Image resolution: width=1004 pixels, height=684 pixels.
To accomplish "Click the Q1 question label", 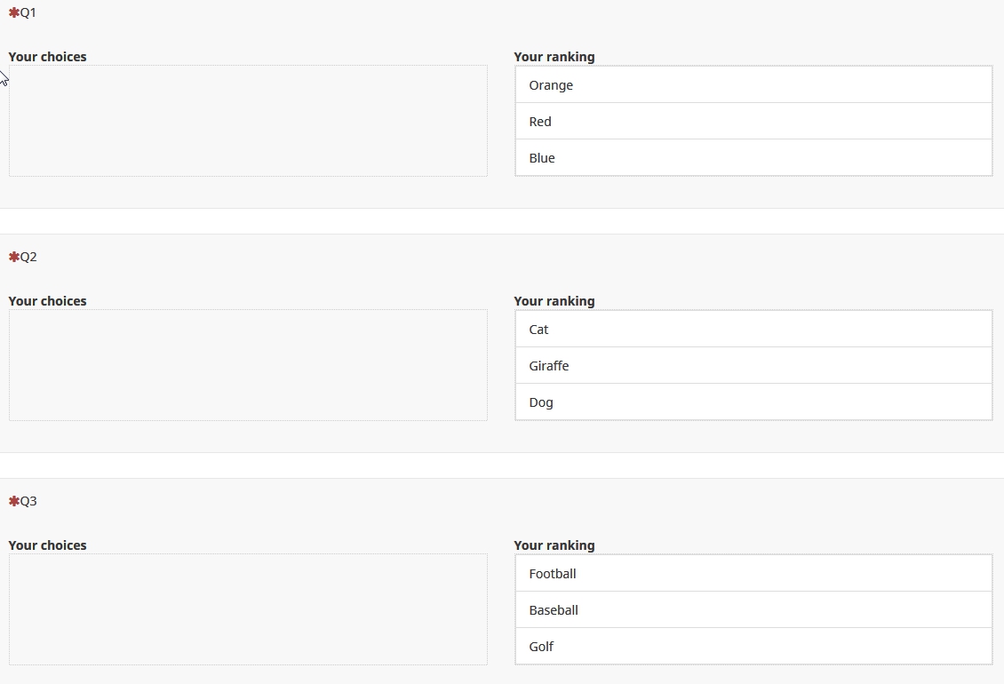I will click(x=28, y=12).
